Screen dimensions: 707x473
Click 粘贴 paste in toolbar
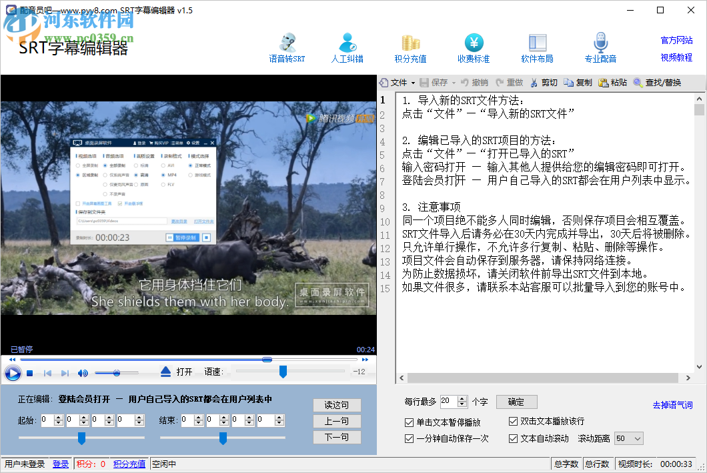click(613, 83)
